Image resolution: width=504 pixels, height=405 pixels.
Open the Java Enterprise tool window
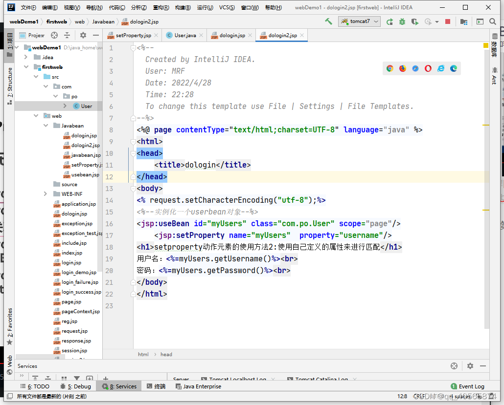tap(199, 386)
